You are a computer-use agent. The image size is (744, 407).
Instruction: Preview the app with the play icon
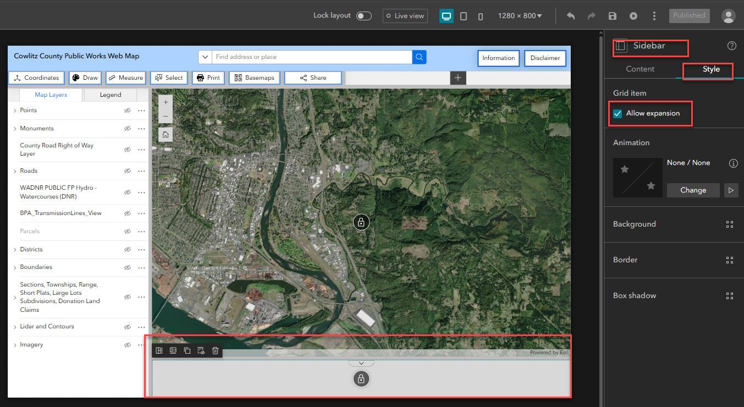pos(633,15)
